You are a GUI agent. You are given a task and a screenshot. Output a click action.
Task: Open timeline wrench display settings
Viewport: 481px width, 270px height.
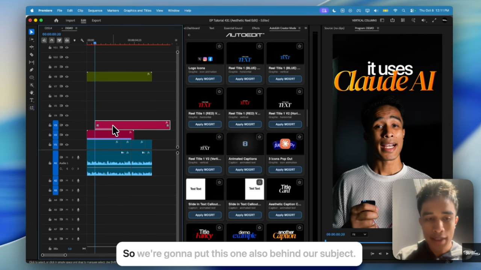82,40
